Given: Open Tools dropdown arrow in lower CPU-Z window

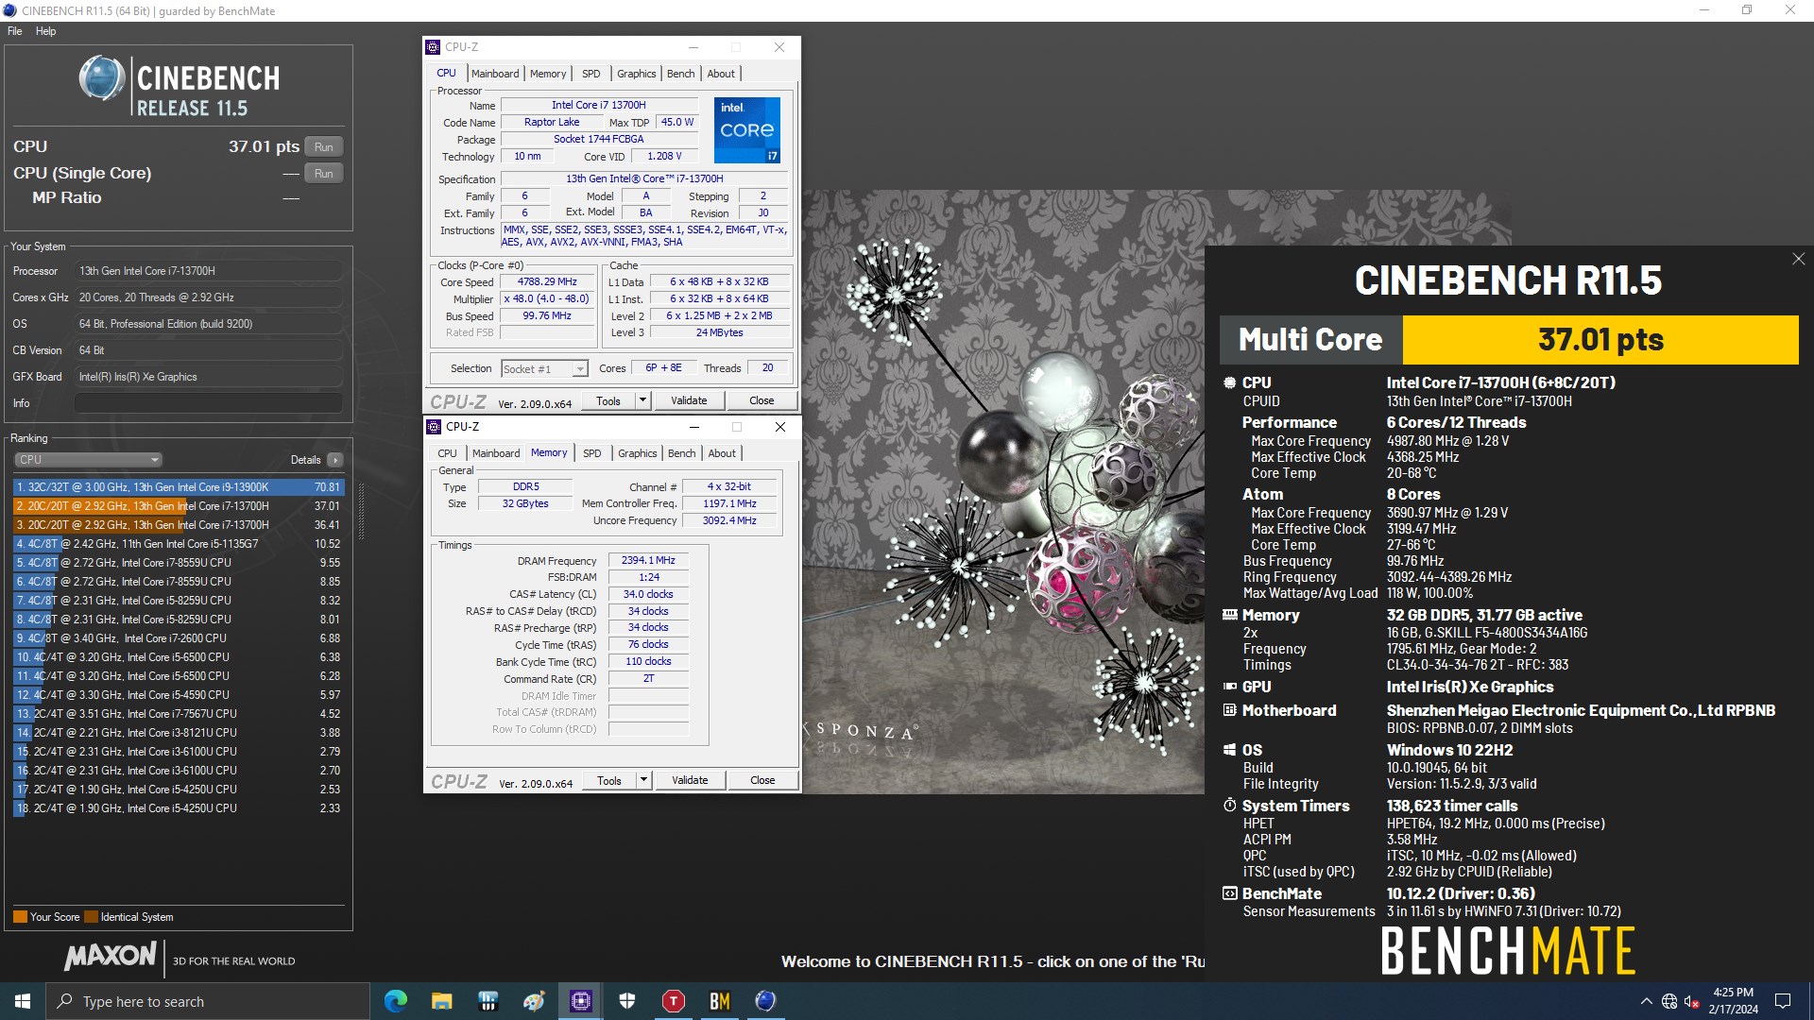Looking at the screenshot, I should [x=643, y=780].
